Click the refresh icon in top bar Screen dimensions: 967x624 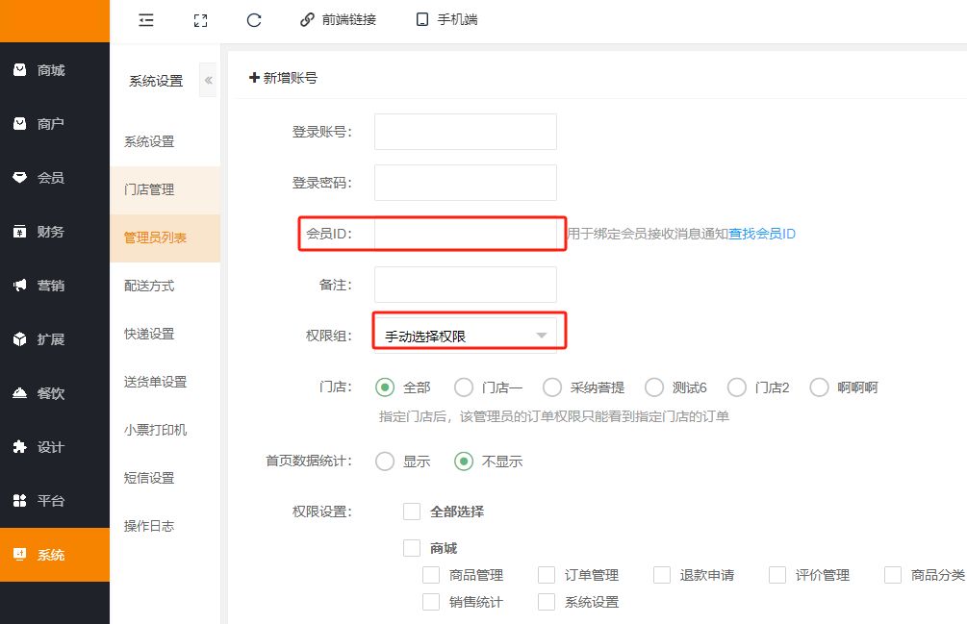(254, 19)
